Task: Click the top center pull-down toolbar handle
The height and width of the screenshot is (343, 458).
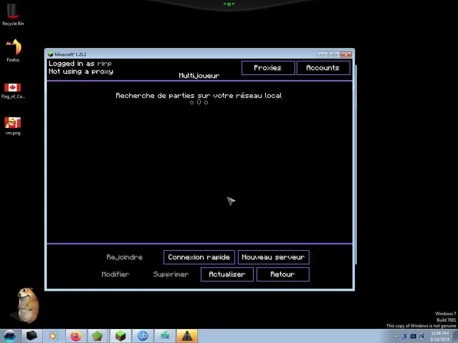Action: pyautogui.click(x=229, y=4)
